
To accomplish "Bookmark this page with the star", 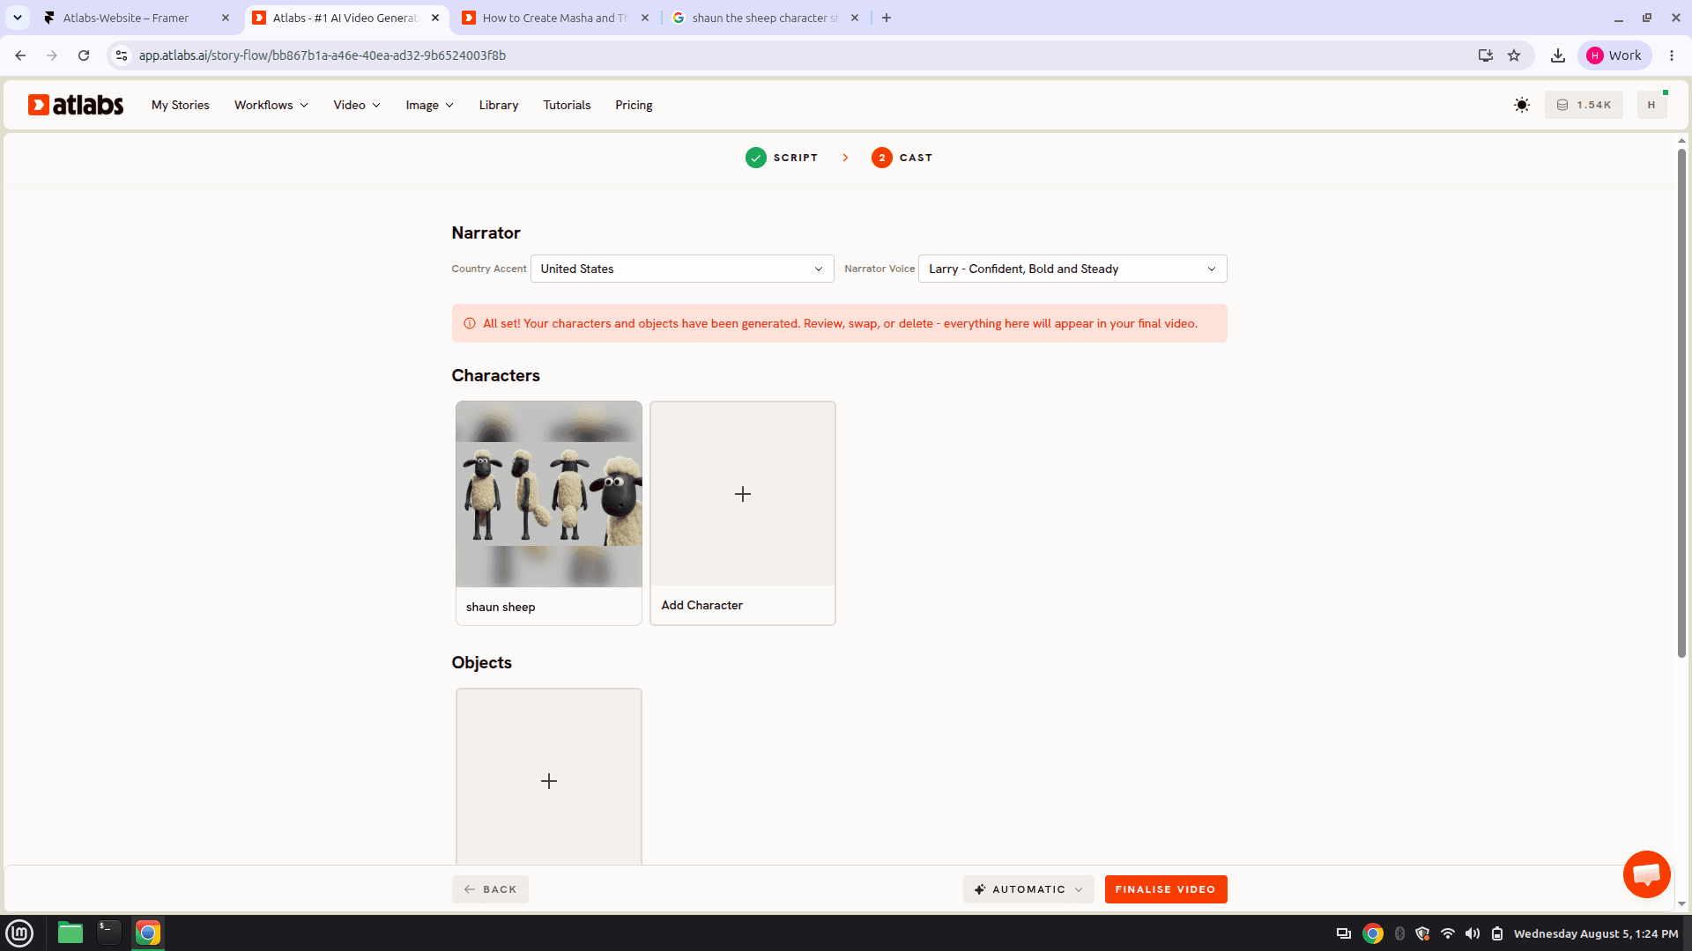I will [1514, 55].
